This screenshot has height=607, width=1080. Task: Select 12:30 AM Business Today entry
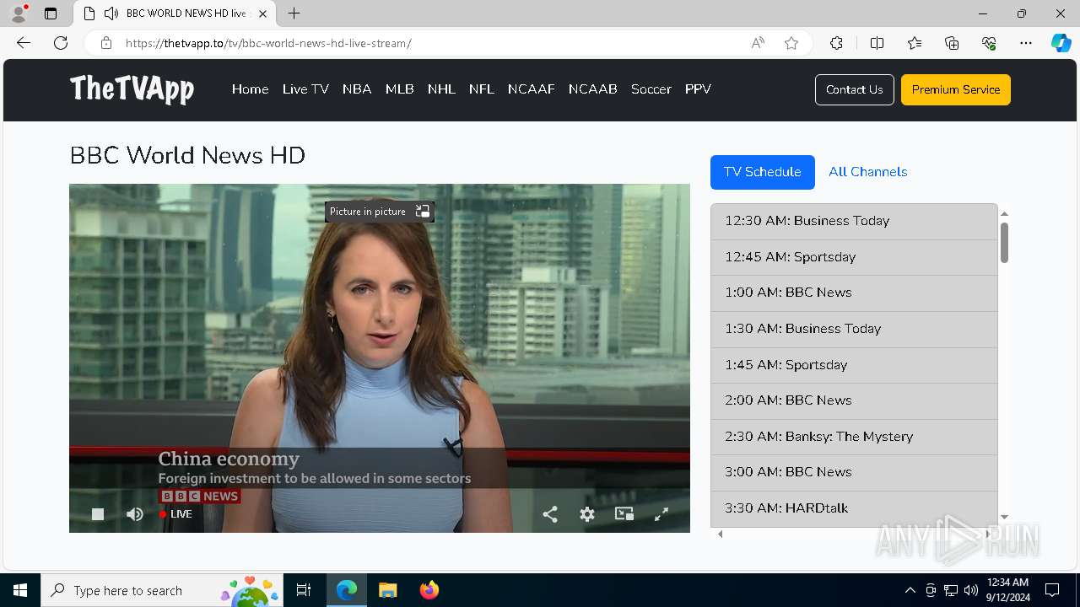[x=854, y=221]
